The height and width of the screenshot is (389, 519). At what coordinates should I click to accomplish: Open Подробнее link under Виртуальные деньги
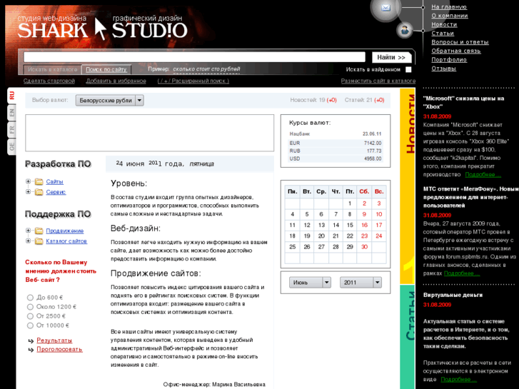(458, 380)
